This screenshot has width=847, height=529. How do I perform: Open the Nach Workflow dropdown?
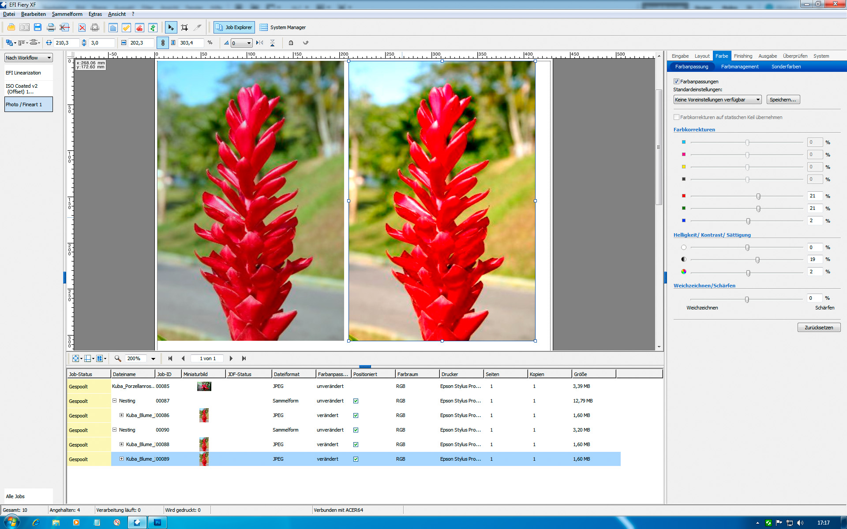pos(29,58)
